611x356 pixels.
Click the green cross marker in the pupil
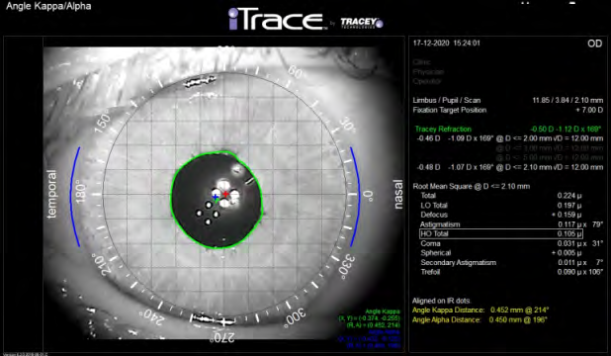(x=217, y=202)
